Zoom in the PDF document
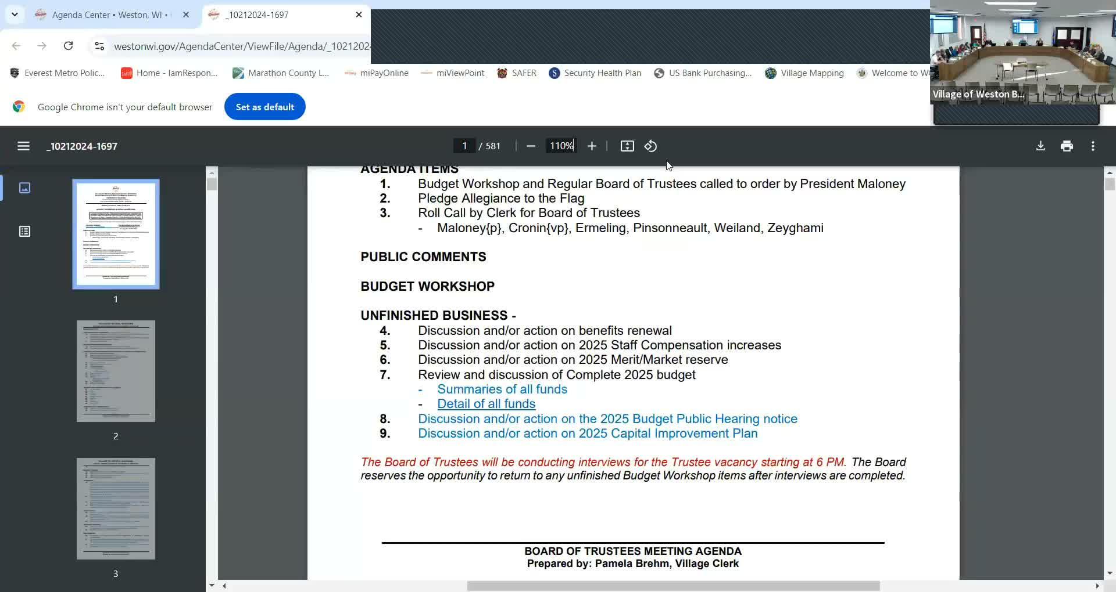Viewport: 1116px width, 592px height. pyautogui.click(x=592, y=146)
